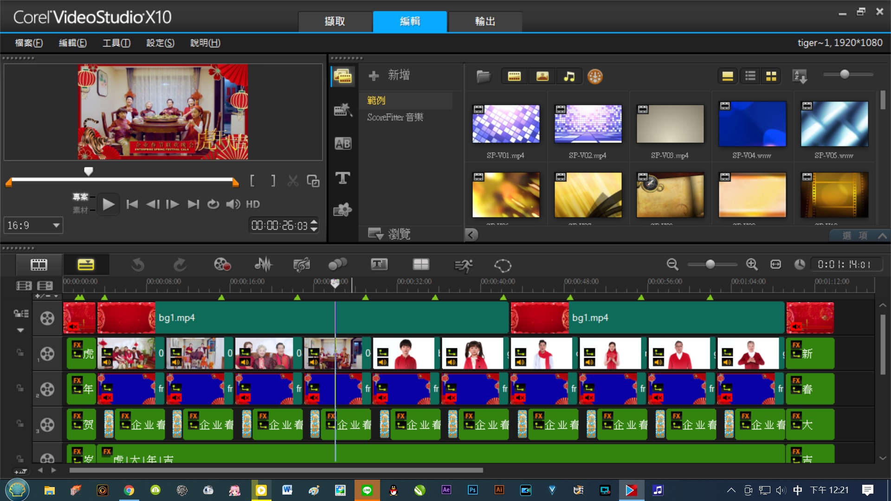
Task: Open the 編輯(E) menu
Action: [x=72, y=43]
